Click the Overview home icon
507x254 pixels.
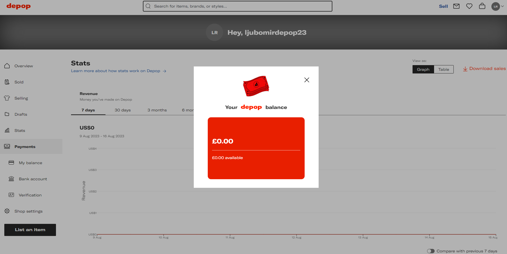[7, 66]
